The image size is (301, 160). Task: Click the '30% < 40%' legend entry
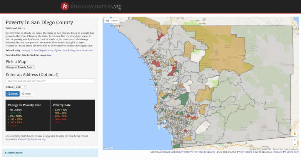61,119
